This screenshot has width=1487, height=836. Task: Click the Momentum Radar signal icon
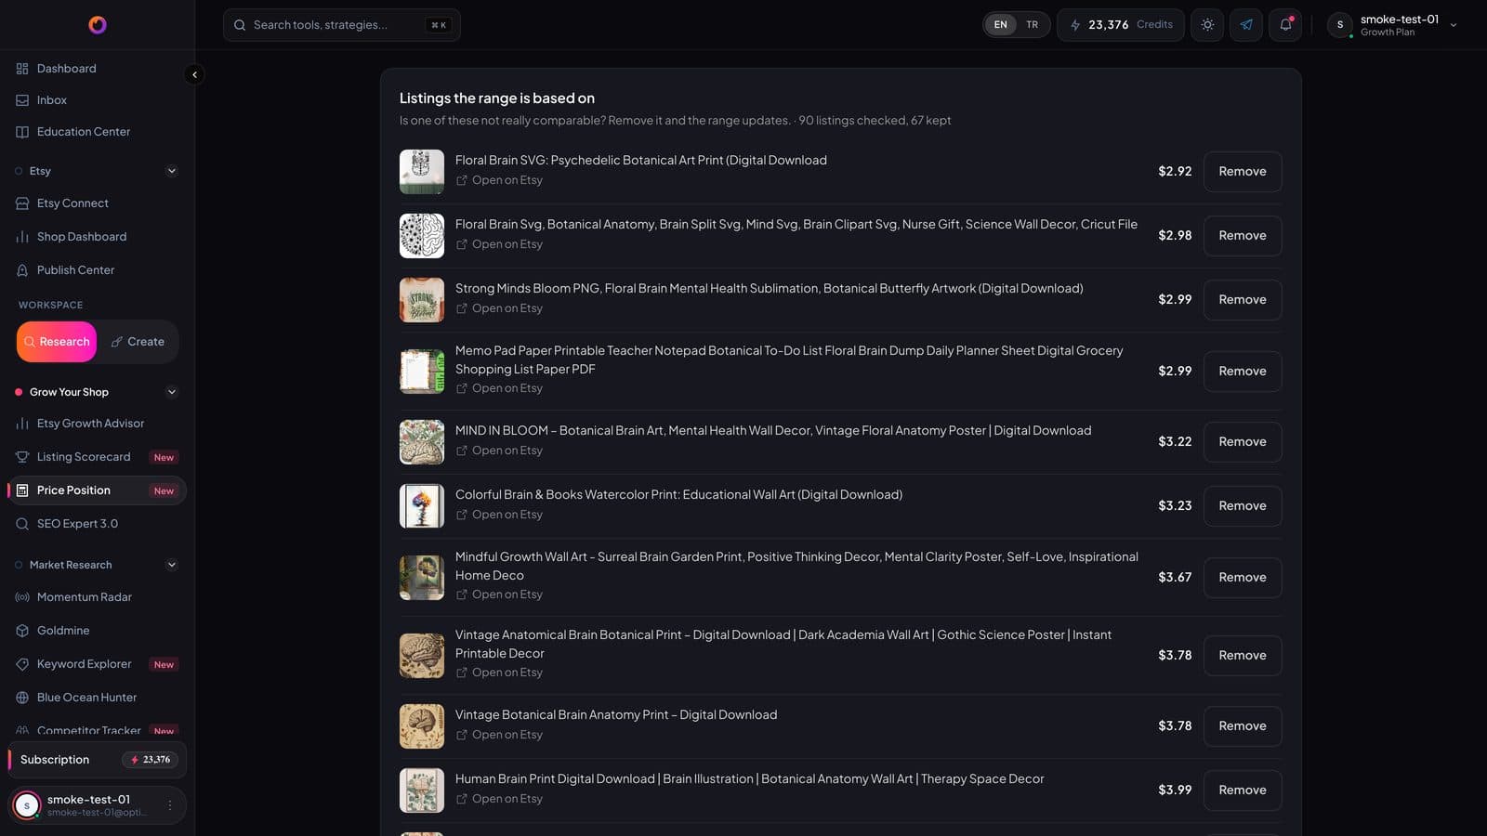point(22,597)
